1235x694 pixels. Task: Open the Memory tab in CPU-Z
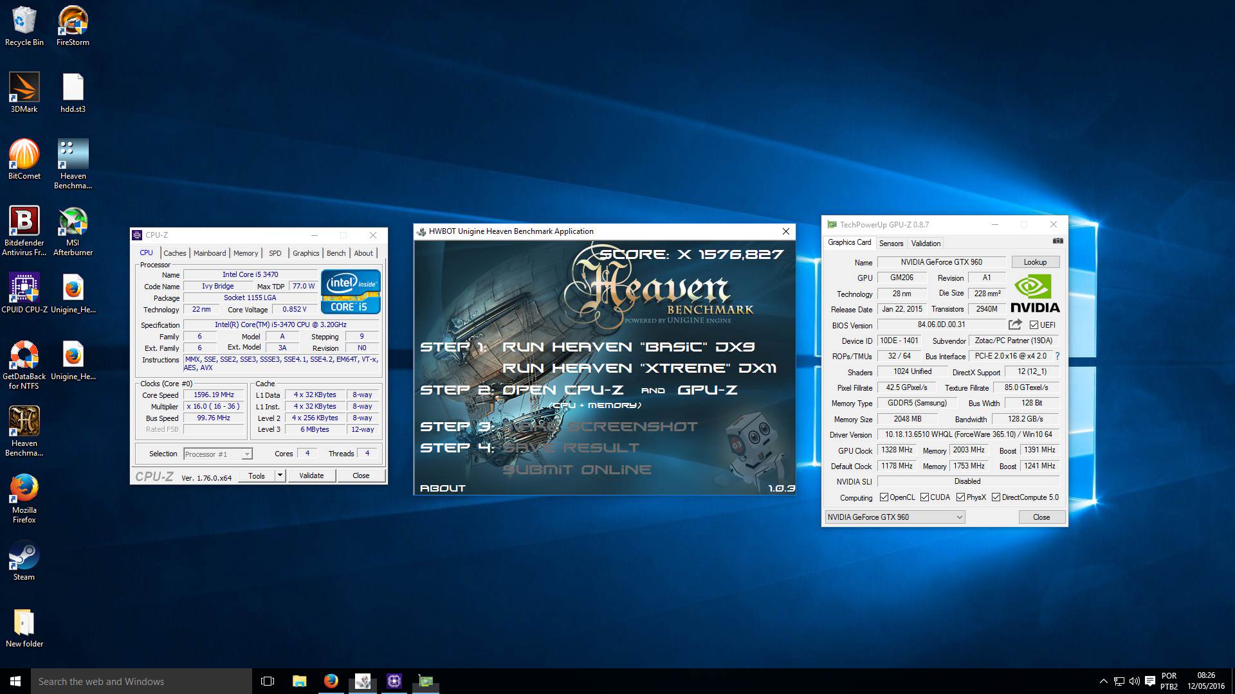(246, 253)
